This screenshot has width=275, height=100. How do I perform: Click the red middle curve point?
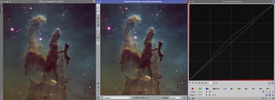click(232, 42)
